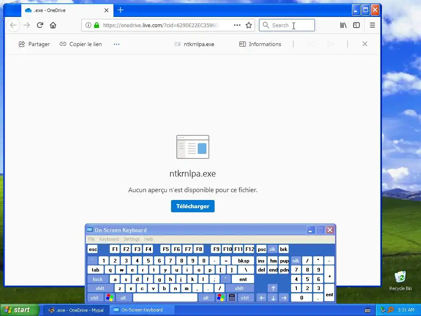Image resolution: width=421 pixels, height=316 pixels.
Task: Toggle the right alt key
Action: click(x=206, y=298)
